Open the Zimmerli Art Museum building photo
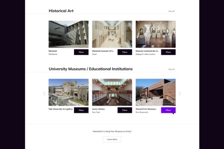Viewport: 224px width, 149px height. [156, 92]
